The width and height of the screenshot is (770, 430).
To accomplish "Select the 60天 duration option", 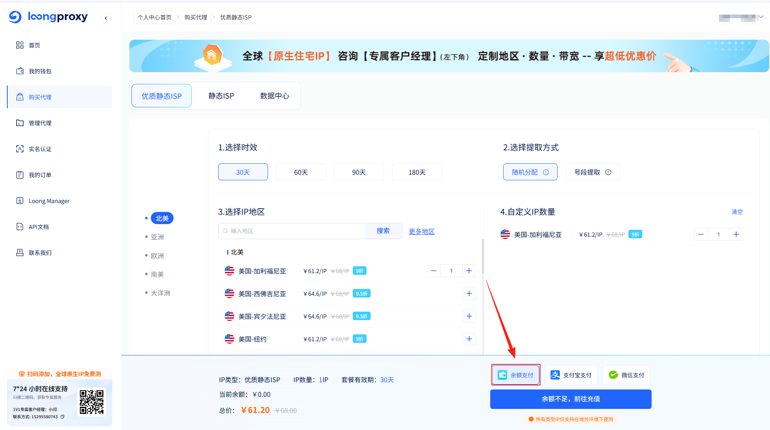I will pos(301,172).
